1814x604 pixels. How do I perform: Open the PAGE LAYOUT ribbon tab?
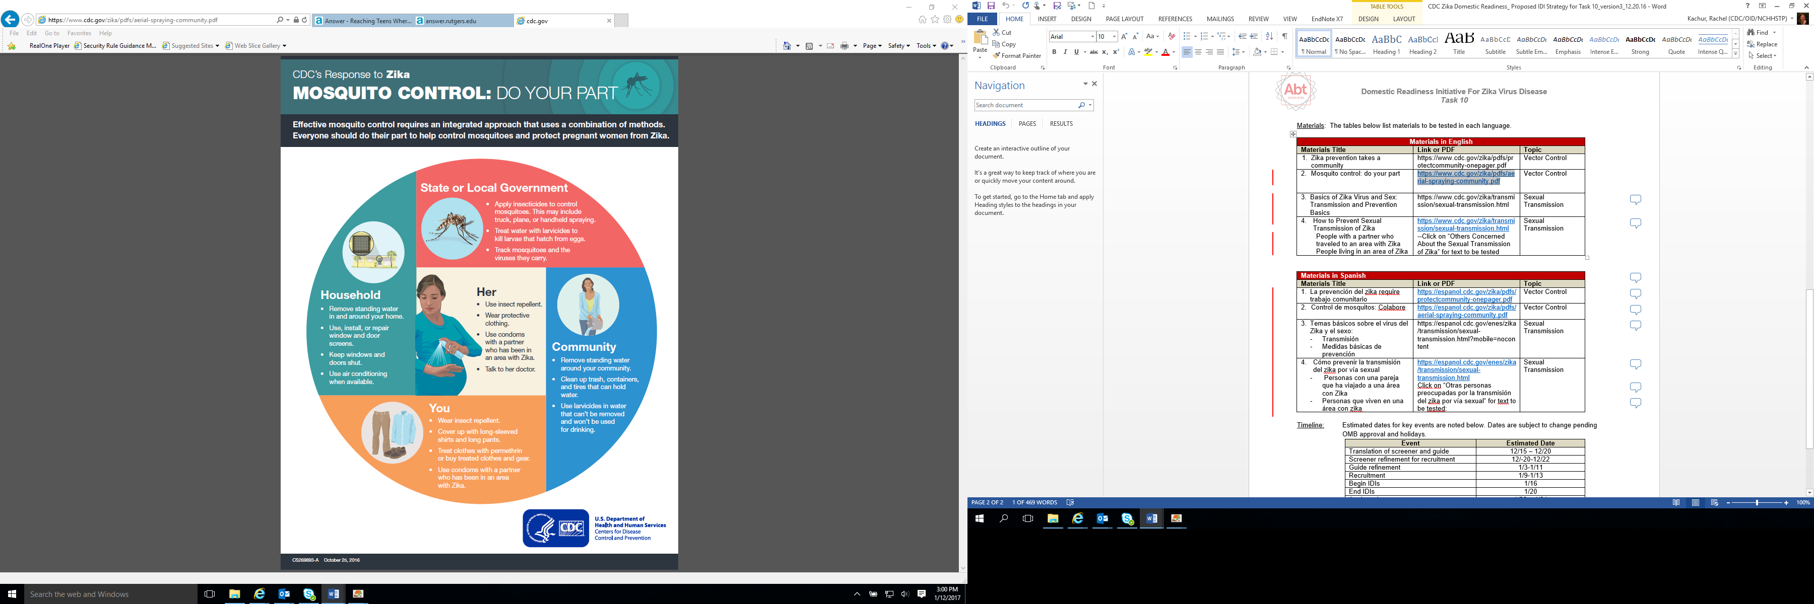point(1124,19)
